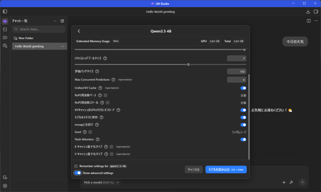Open the new chat compose icon
This screenshot has width=321, height=192.
coord(62,21)
